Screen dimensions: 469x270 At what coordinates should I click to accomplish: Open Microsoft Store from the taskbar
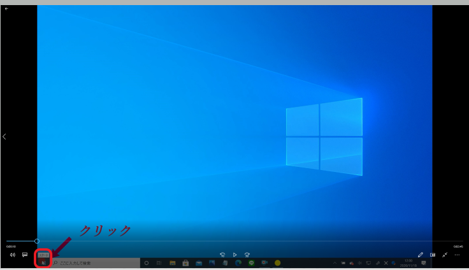click(x=185, y=262)
